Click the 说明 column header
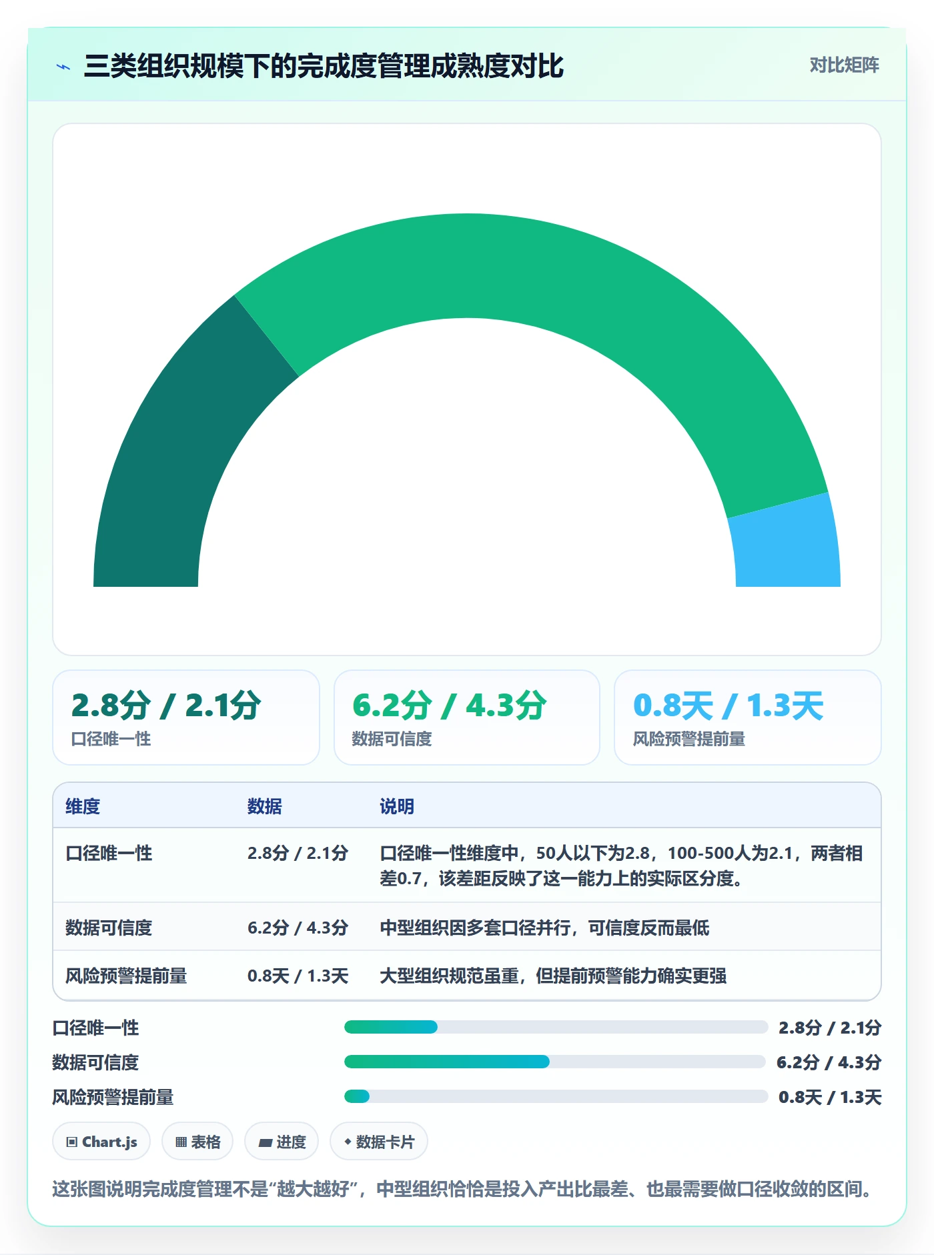The image size is (934, 1255). click(x=397, y=806)
